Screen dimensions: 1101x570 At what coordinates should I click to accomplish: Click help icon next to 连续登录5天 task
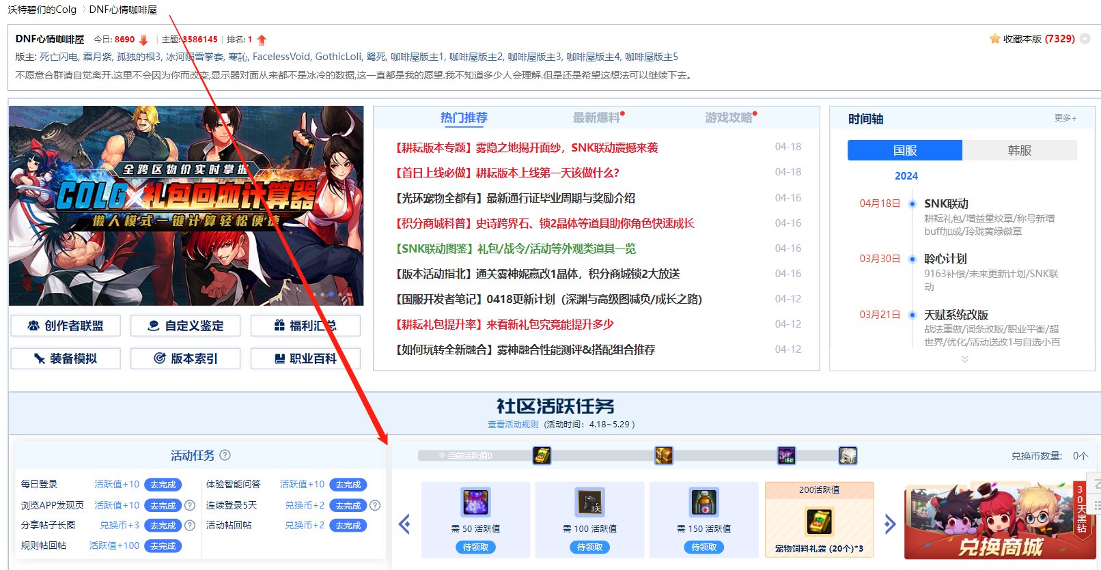click(375, 506)
